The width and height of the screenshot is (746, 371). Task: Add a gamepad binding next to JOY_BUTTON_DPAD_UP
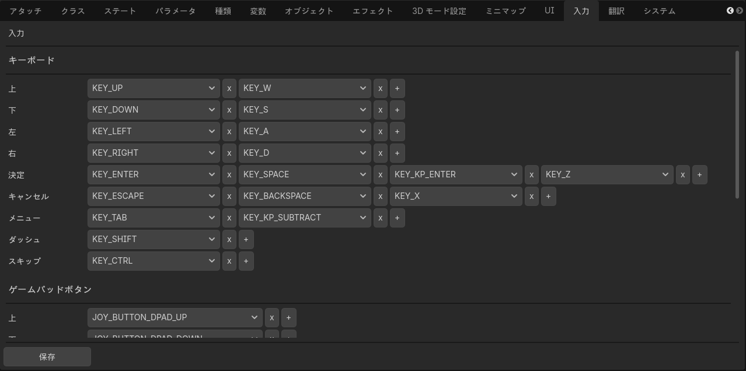pos(289,317)
